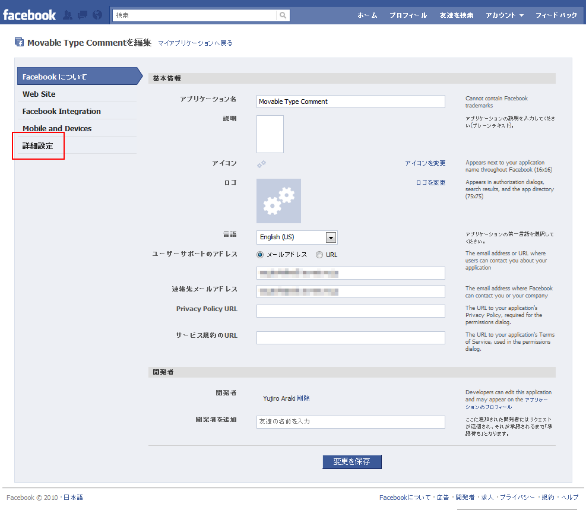Screen dimensions: 586x510
Task: Click the Yujiro Araki developer name
Action: point(279,398)
